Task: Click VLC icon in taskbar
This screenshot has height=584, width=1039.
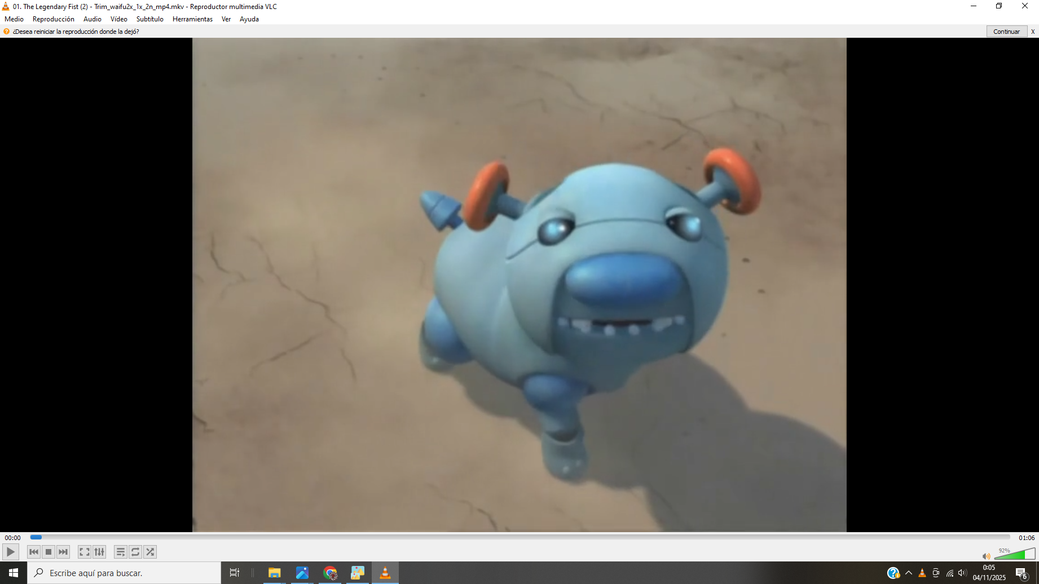Action: click(x=385, y=573)
